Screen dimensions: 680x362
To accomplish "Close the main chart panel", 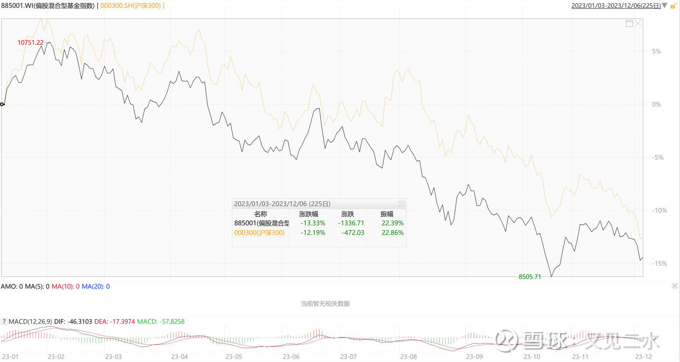I will (x=638, y=24).
